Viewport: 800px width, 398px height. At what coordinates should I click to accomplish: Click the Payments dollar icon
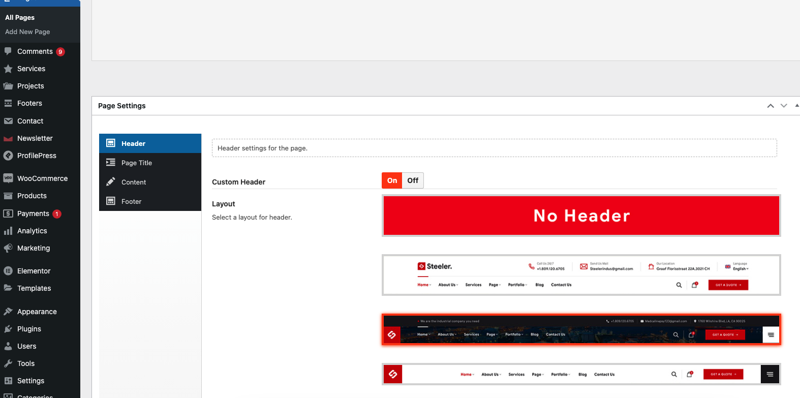point(8,213)
